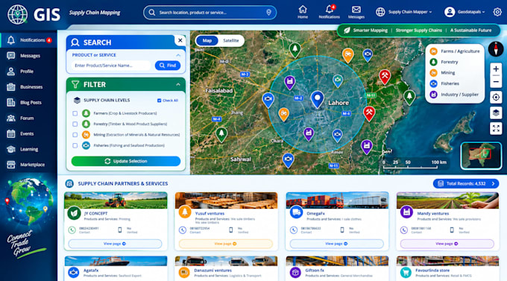The height and width of the screenshot is (281, 507).
Task: Open the Notifications bell in top bar
Action: 329,12
